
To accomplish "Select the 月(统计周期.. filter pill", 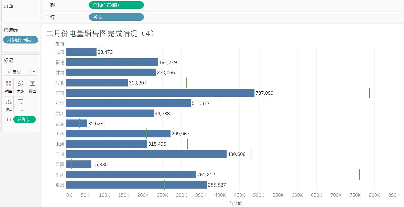I will 20,40.
